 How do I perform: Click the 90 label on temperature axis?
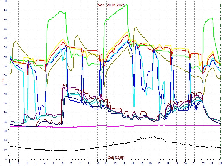[x=5, y=1]
